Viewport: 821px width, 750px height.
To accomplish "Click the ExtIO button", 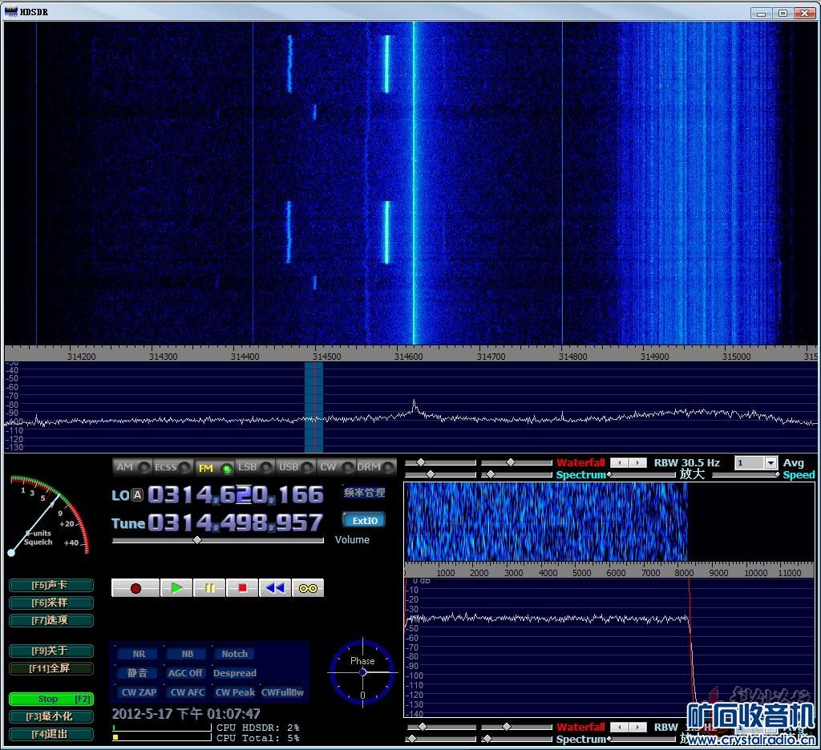I will click(x=364, y=520).
